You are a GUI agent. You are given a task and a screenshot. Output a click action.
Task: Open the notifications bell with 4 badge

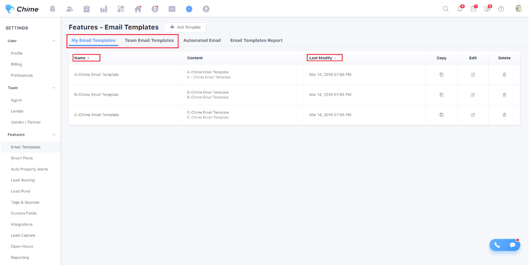[x=461, y=9]
